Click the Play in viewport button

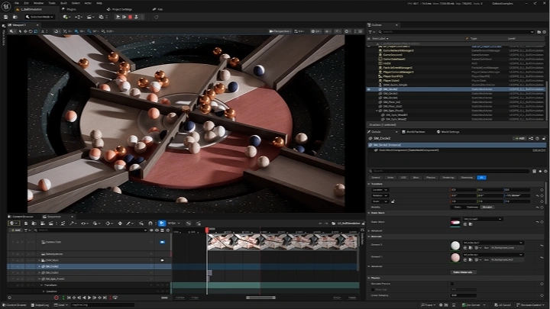click(x=118, y=17)
